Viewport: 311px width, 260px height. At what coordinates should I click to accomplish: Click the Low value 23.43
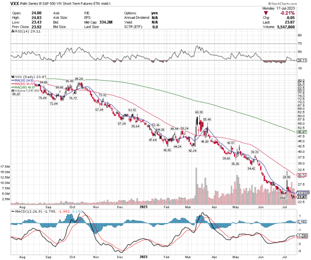tap(36, 22)
